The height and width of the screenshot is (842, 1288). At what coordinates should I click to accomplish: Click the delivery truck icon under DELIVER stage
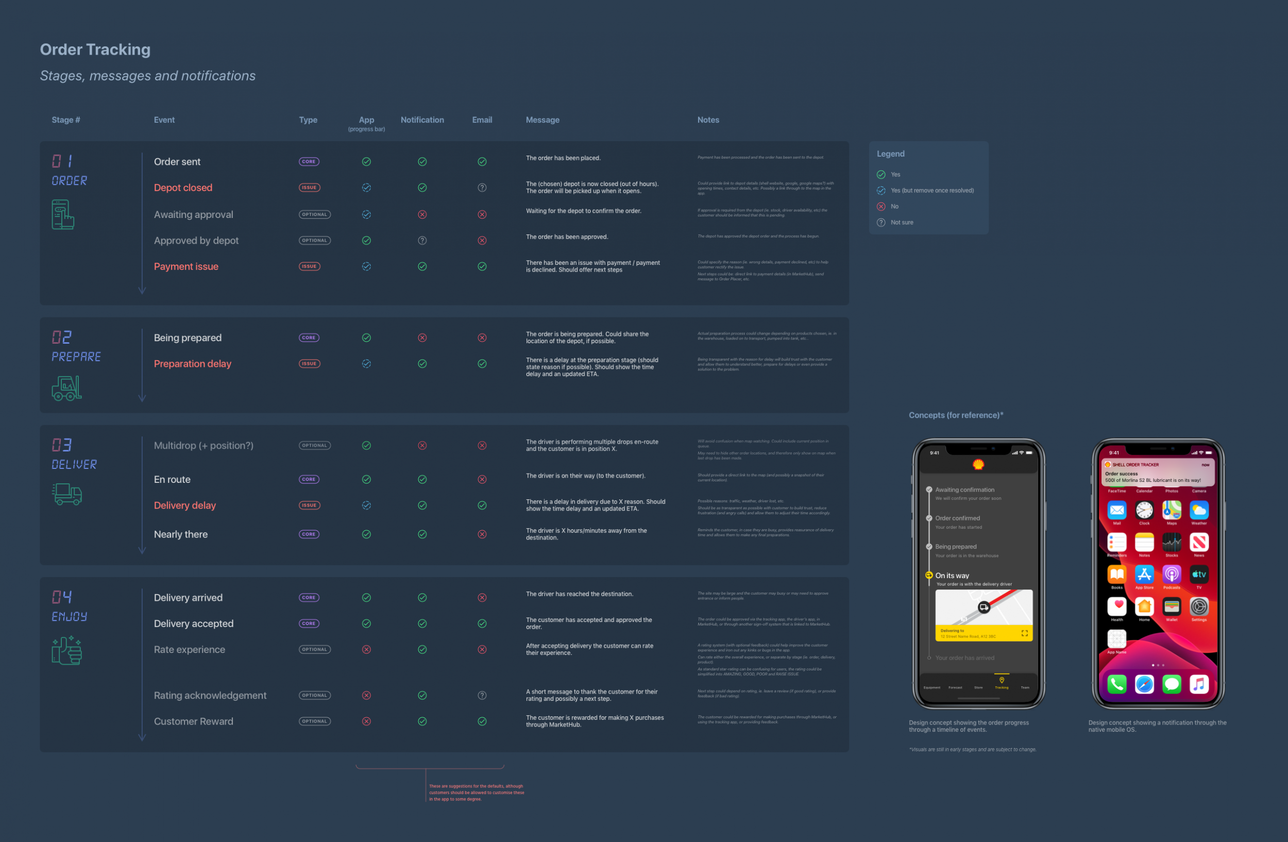(67, 494)
